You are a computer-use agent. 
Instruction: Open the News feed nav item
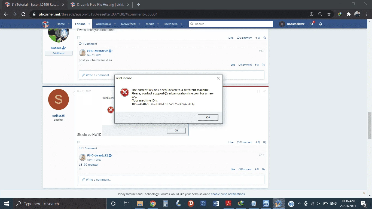click(x=128, y=24)
